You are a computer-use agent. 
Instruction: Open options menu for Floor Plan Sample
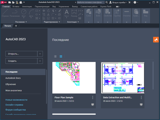click(92, 98)
